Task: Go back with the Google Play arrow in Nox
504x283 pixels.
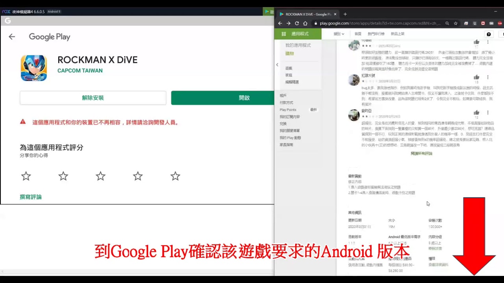Action: 12,37
